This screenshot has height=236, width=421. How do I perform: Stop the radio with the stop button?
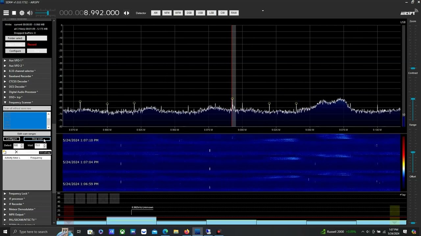(x=14, y=13)
